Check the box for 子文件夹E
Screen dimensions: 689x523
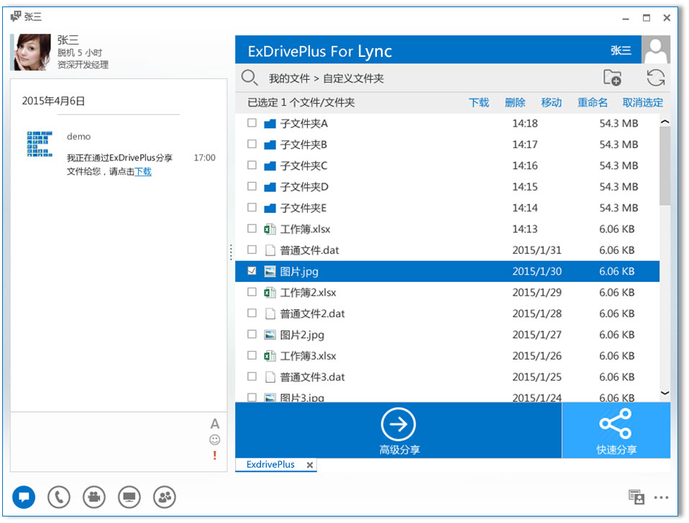(x=252, y=207)
